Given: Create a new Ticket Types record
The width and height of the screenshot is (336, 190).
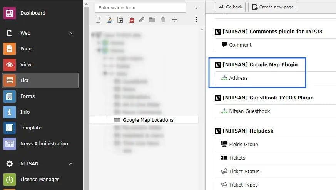Looking at the screenshot, I should pos(243,185).
